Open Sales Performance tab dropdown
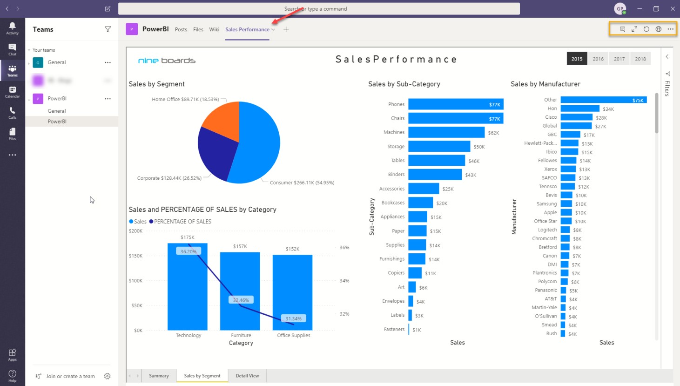The image size is (680, 386). click(273, 30)
